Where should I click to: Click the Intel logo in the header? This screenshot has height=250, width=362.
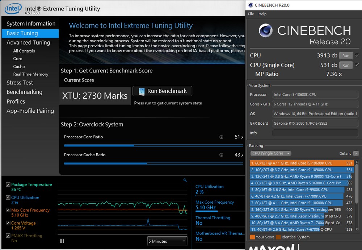point(13,9)
